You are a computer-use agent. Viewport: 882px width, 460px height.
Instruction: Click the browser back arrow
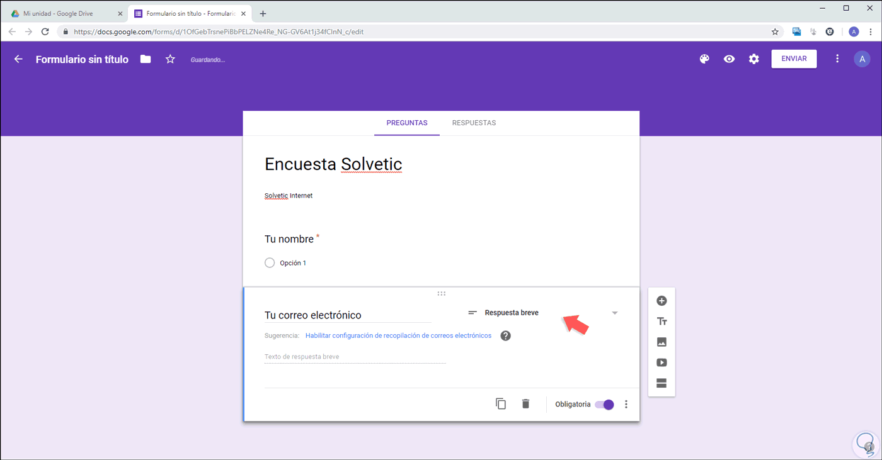(13, 31)
